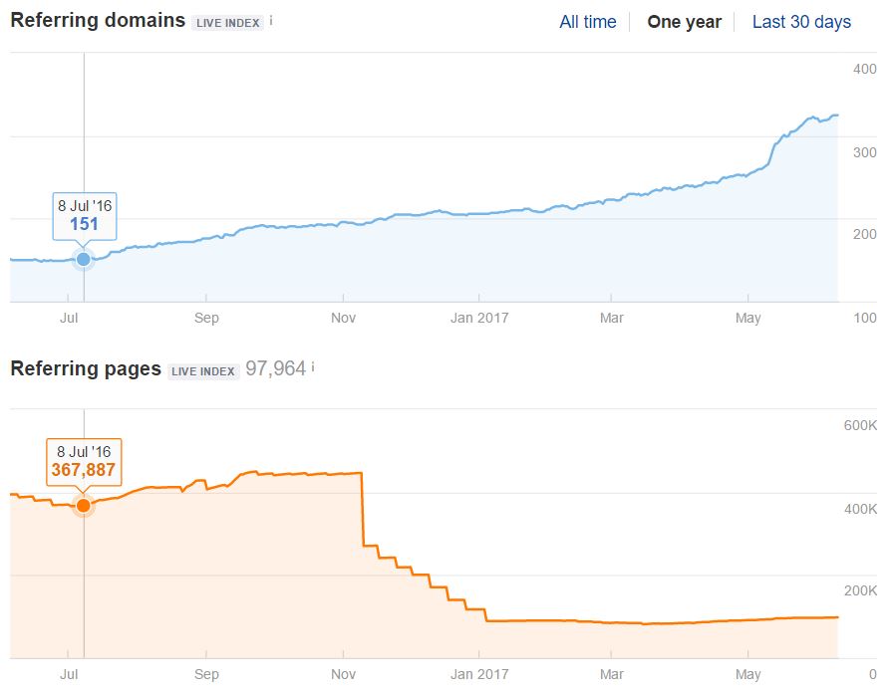Click Live Index badge beside Referring pages
Screen dimensions: 893x696
(x=204, y=370)
